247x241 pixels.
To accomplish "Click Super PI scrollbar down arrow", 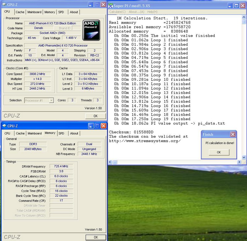I will [x=244, y=157].
